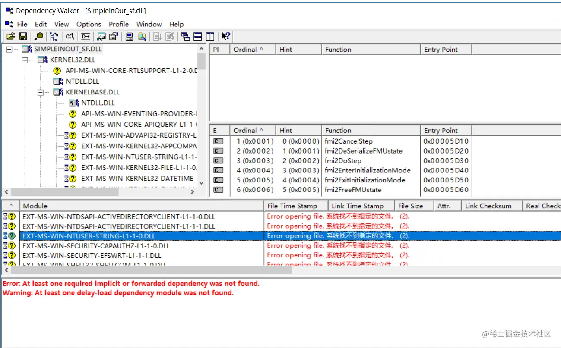Sort exports by Function column header
The width and height of the screenshot is (561, 348).
[371, 130]
